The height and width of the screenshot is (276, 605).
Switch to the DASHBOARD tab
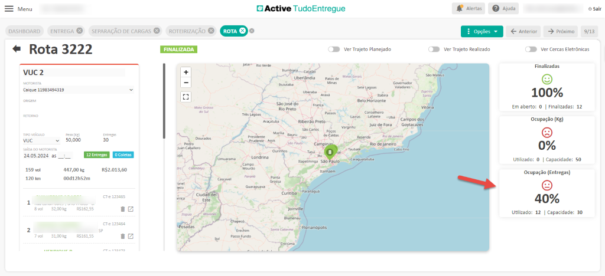click(24, 31)
